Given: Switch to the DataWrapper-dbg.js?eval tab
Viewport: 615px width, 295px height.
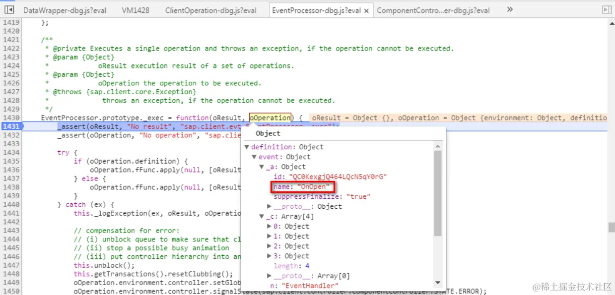Looking at the screenshot, I should point(65,10).
